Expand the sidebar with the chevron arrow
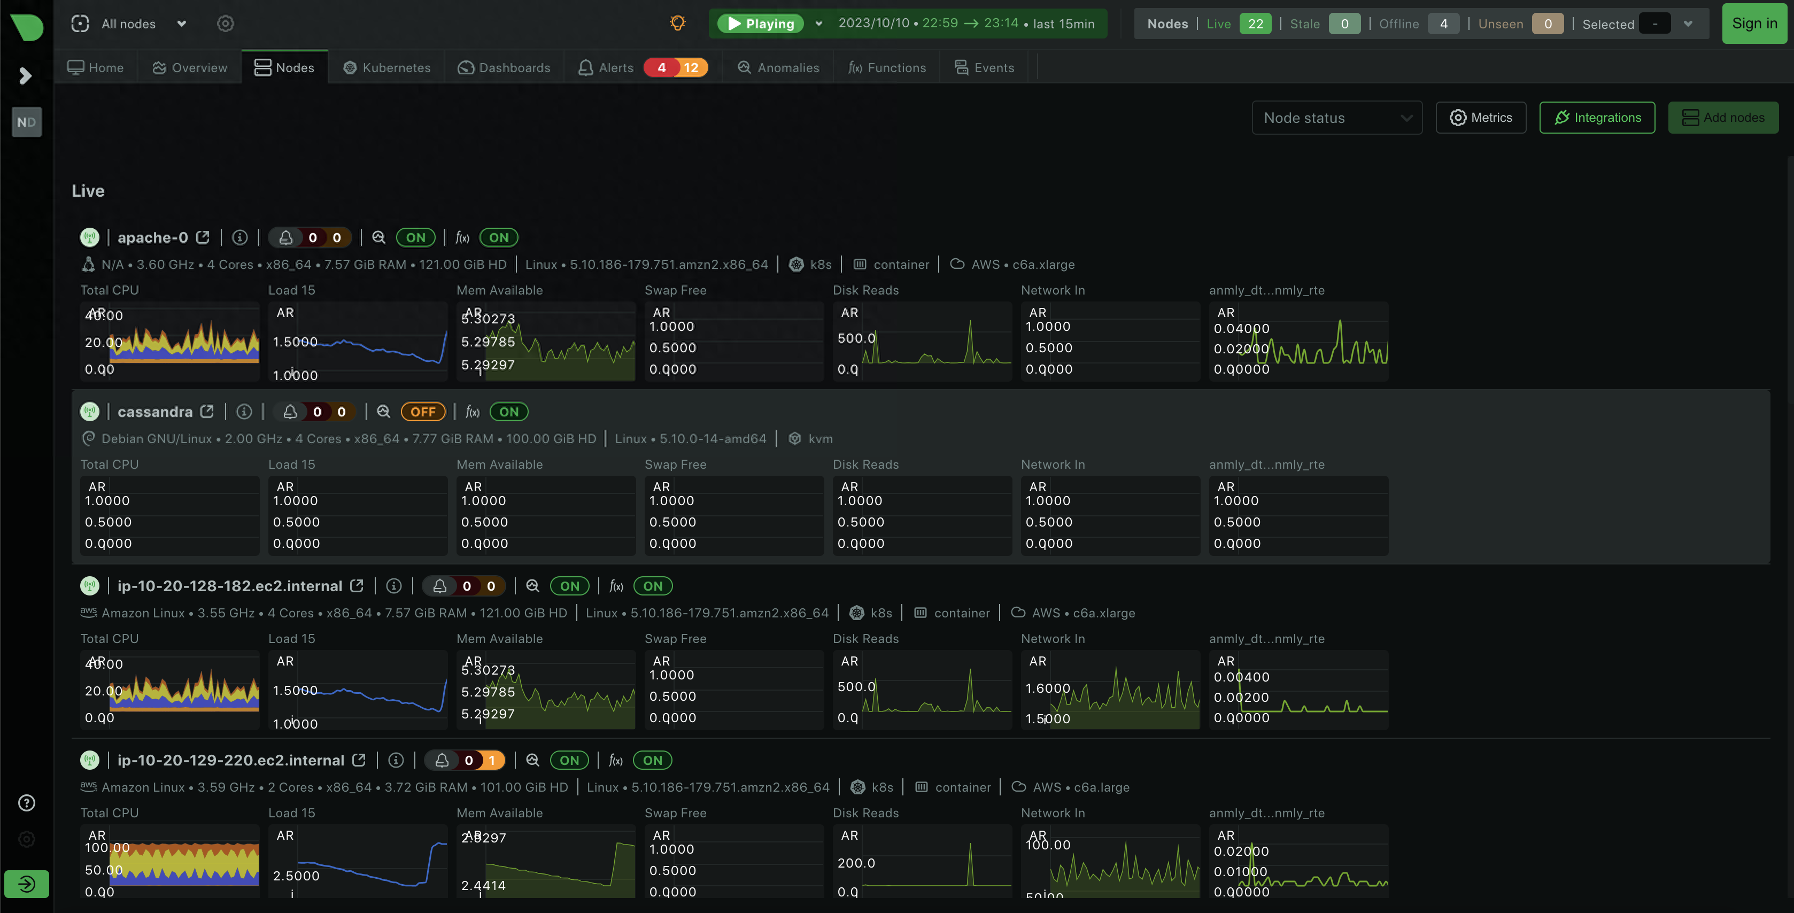1794x913 pixels. pos(26,75)
